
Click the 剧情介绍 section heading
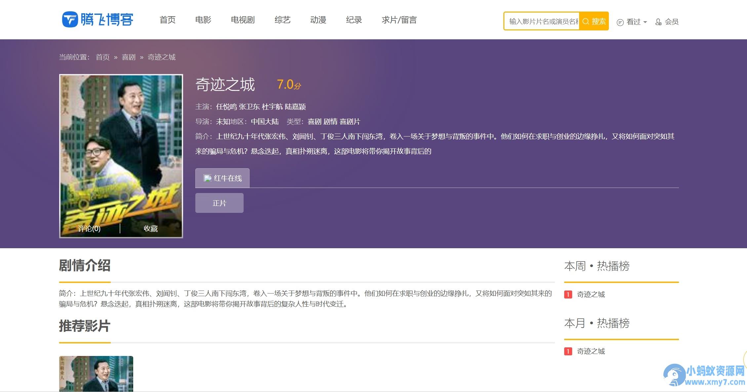(85, 265)
